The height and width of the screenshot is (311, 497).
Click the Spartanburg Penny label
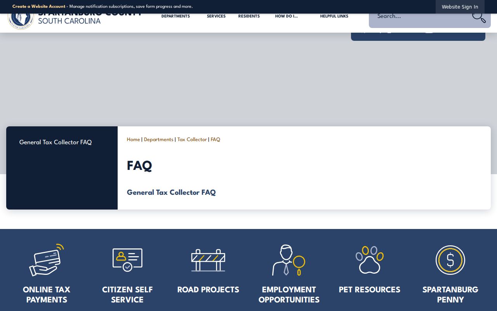click(x=450, y=295)
